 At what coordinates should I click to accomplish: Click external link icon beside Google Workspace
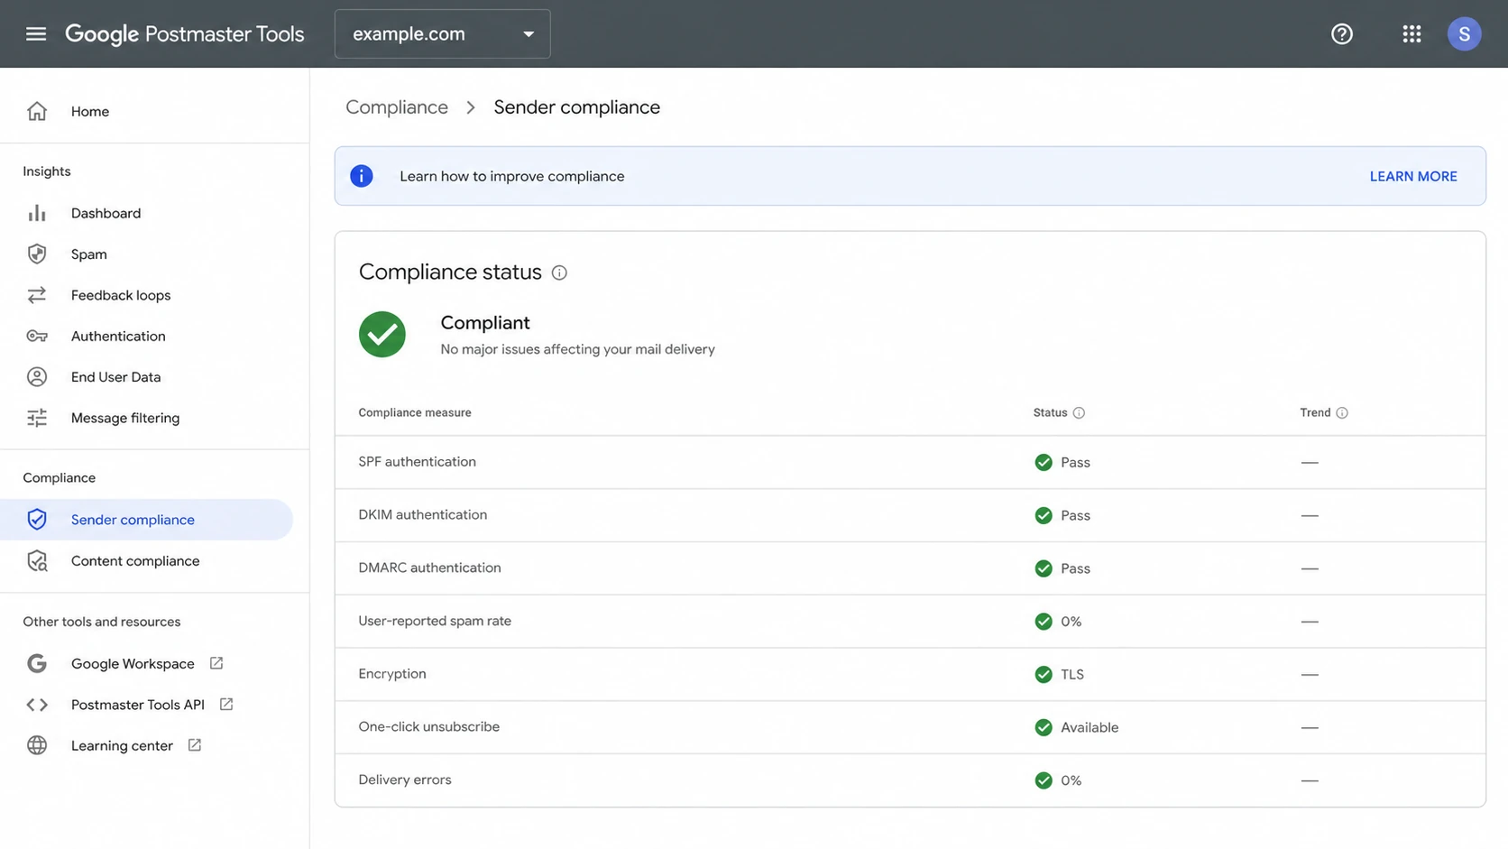tap(216, 663)
